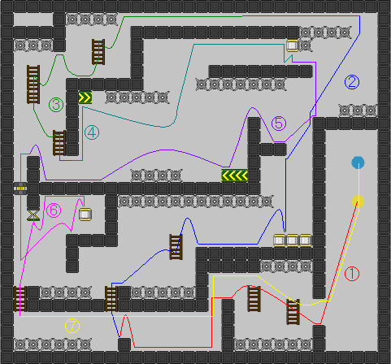Click circled number 1 in red

tap(352, 274)
